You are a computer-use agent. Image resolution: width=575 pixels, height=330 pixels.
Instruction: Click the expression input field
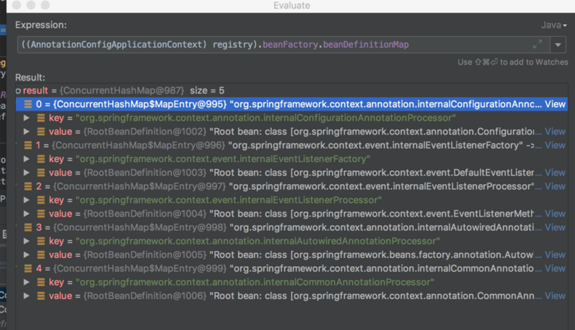(273, 45)
